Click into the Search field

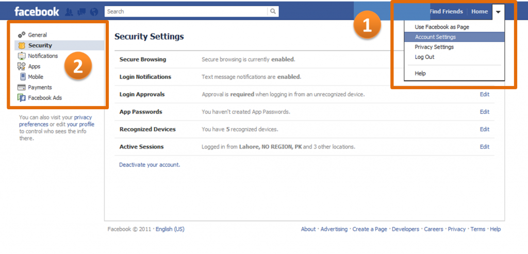(x=186, y=11)
